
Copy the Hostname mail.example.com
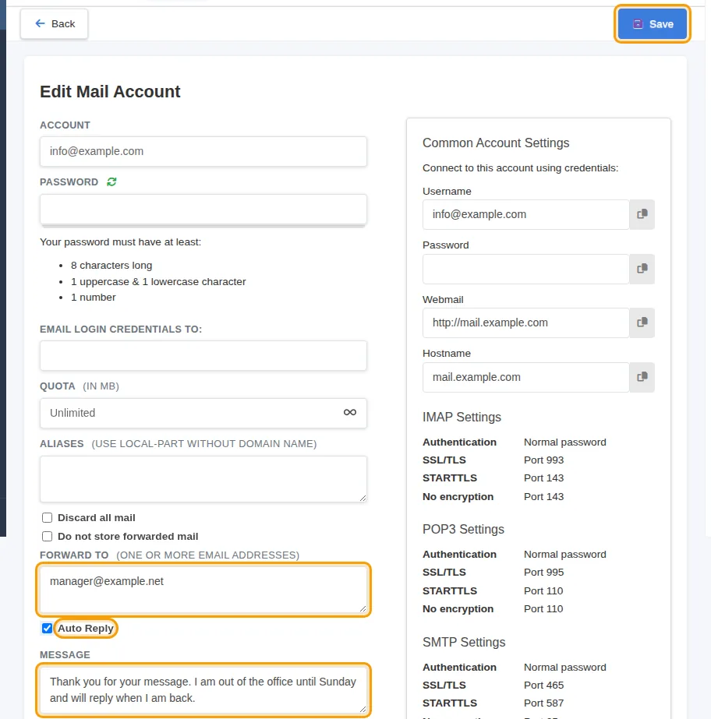click(642, 377)
